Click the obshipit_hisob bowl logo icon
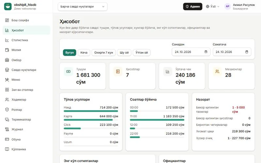This screenshot has height=163, width=261. pos(8,7)
